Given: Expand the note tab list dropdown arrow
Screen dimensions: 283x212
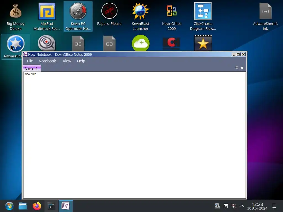Looking at the screenshot, I should pyautogui.click(x=237, y=68).
